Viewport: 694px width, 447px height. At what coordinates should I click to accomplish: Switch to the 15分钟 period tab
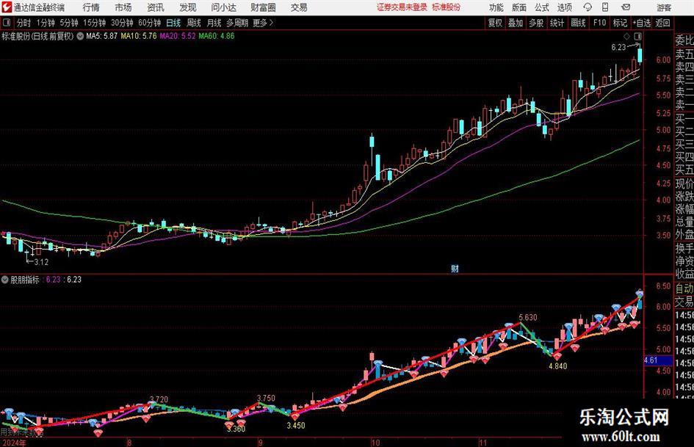point(94,23)
